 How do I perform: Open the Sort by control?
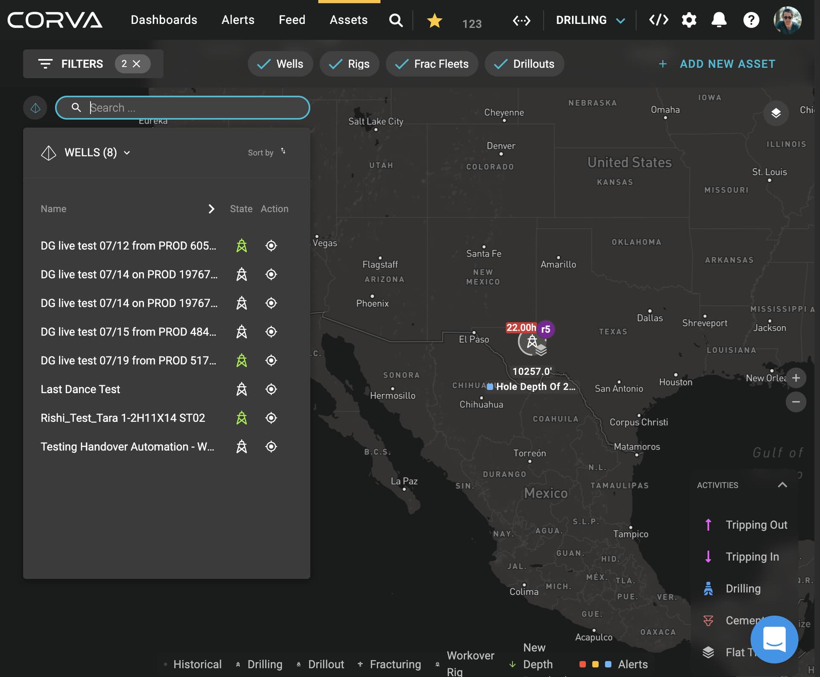[x=266, y=152]
